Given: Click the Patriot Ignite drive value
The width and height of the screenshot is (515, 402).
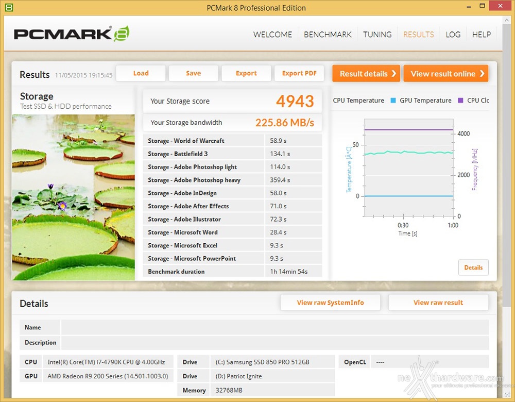Looking at the screenshot, I should tap(239, 376).
